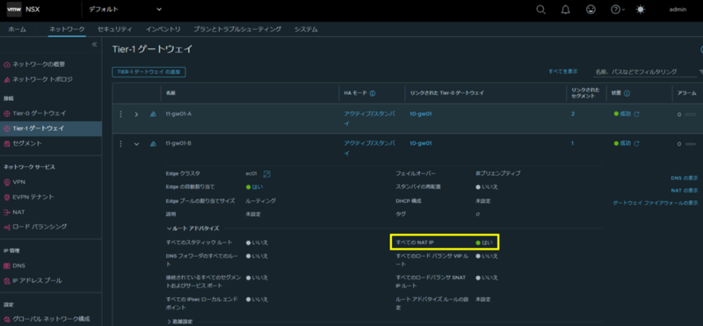Refresh status icon for t1-gw01-A
Image resolution: width=703 pixels, height=326 pixels.
point(636,114)
